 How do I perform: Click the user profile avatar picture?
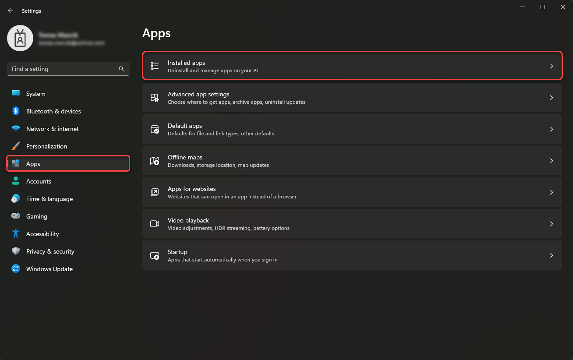[x=20, y=38]
